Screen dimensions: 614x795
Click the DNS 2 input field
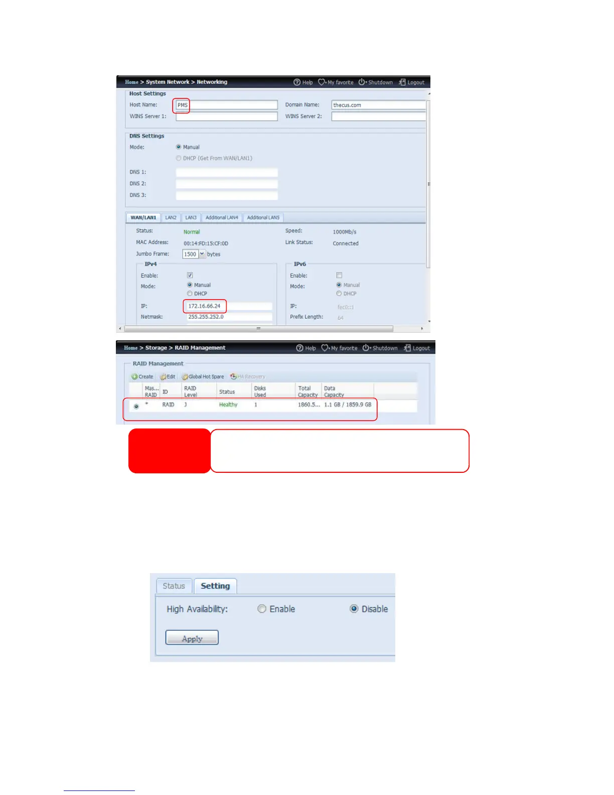click(x=227, y=184)
